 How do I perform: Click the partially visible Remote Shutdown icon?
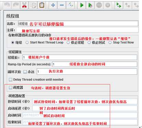coord(136,5)
